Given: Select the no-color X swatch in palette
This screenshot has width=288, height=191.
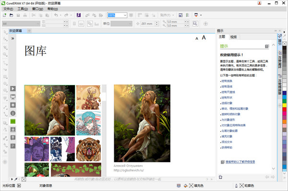Looking at the screenshot, I should point(284,44).
